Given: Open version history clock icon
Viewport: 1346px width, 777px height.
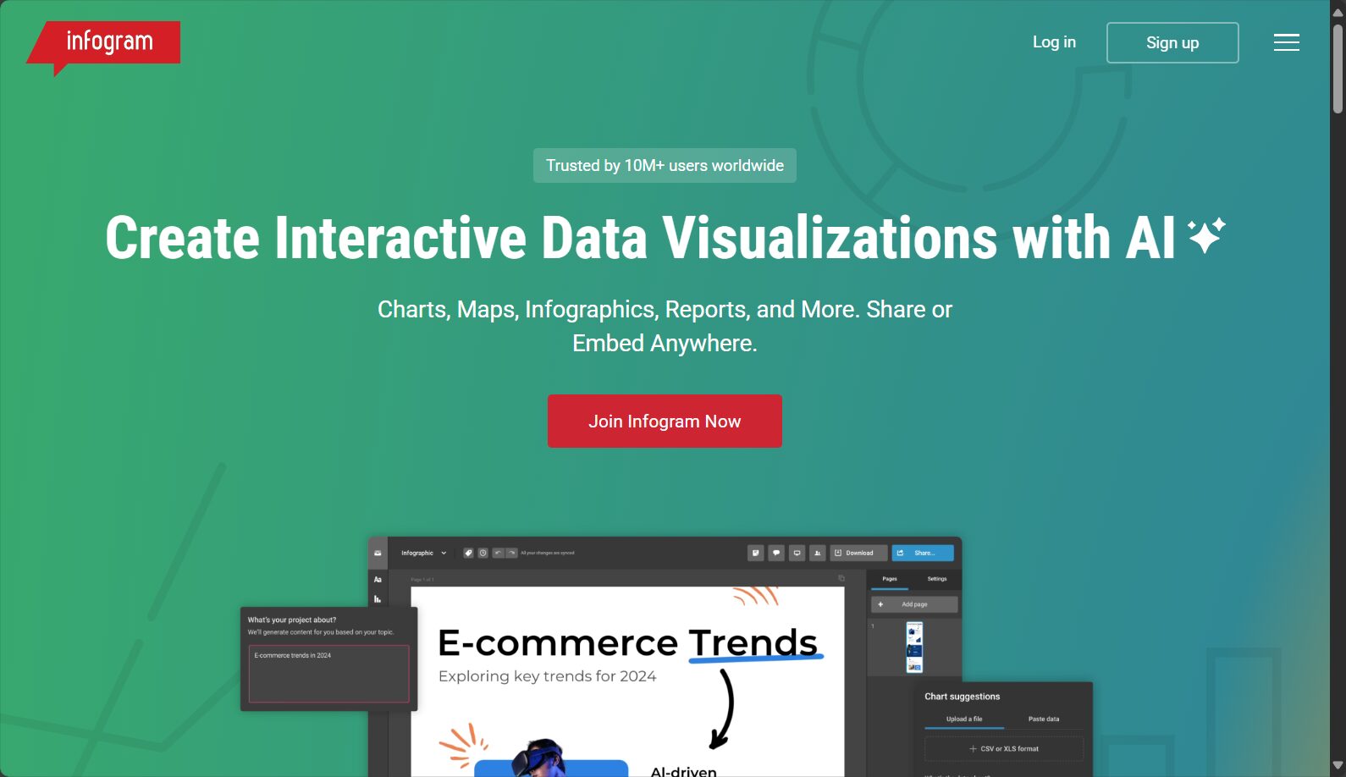Looking at the screenshot, I should point(483,553).
